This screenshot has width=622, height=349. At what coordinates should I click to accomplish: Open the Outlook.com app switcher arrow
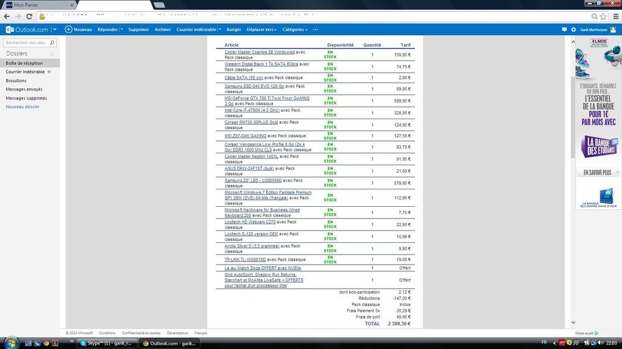[x=55, y=29]
